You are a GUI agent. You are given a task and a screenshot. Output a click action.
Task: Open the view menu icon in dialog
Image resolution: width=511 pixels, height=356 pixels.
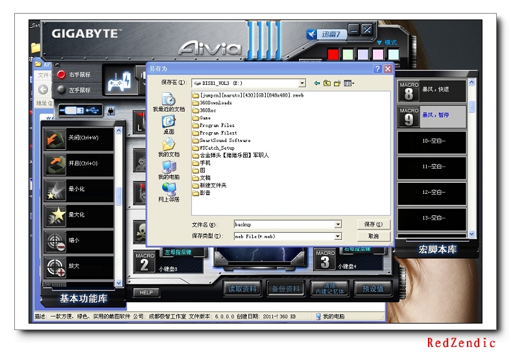pos(349,84)
